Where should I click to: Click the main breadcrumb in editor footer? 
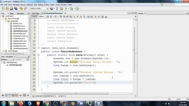coord(62,96)
